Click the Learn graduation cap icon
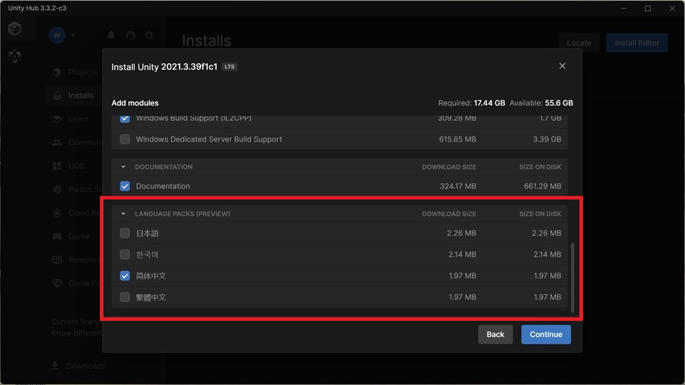The image size is (685, 385). pos(57,119)
